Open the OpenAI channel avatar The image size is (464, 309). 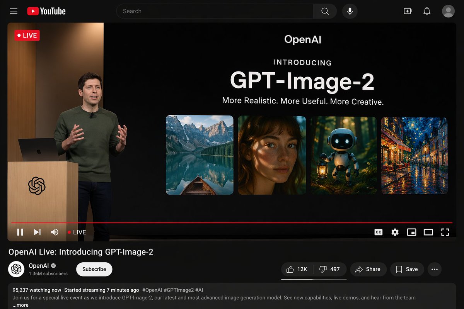pyautogui.click(x=16, y=268)
